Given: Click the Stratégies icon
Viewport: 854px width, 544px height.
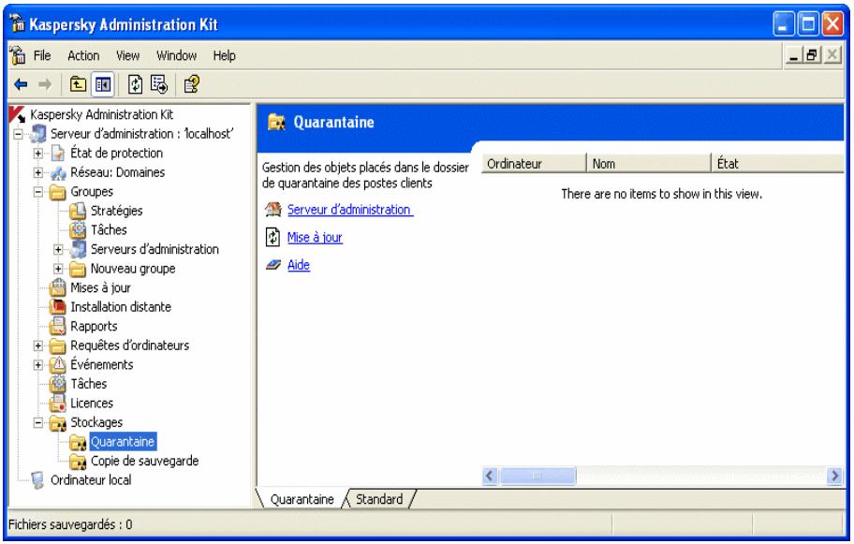Looking at the screenshot, I should coord(78,211).
